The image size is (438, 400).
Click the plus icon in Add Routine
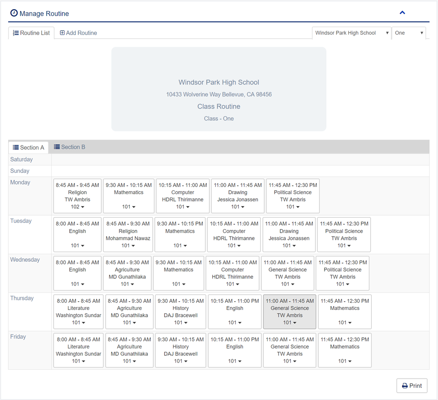click(62, 33)
